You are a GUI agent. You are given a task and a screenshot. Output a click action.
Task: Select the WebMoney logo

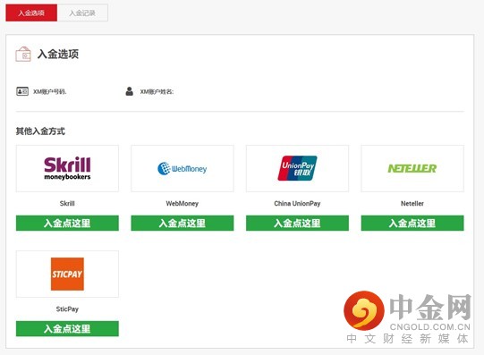point(183,168)
